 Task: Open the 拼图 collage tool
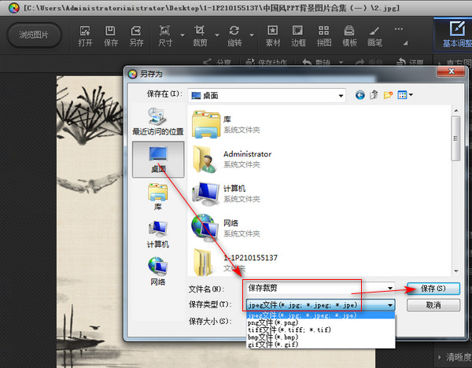pyautogui.click(x=323, y=36)
